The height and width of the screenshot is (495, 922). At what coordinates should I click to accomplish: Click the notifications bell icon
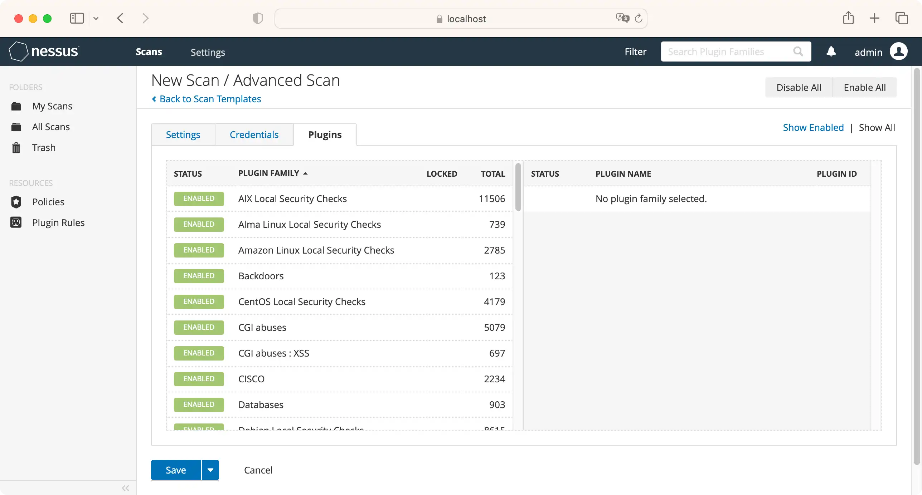coord(831,51)
